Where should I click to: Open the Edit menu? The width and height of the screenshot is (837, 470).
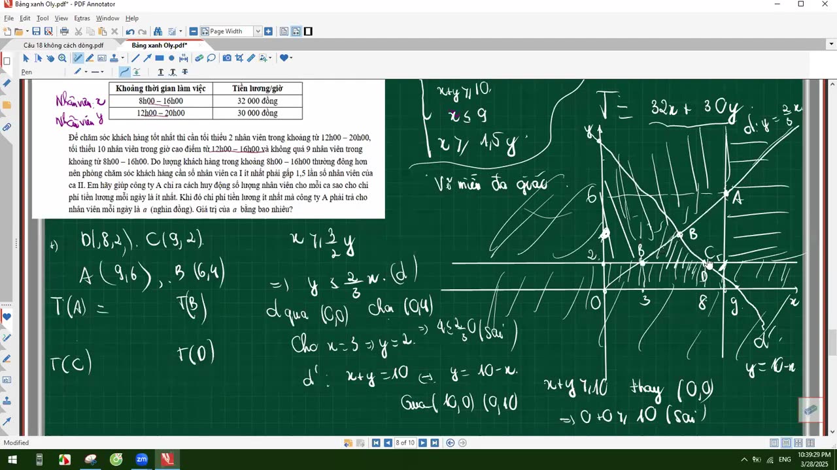[x=25, y=18]
